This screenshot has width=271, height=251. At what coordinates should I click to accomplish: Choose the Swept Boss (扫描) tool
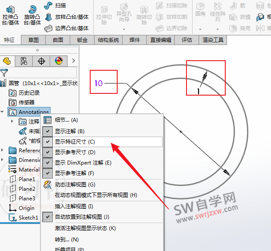[55, 6]
